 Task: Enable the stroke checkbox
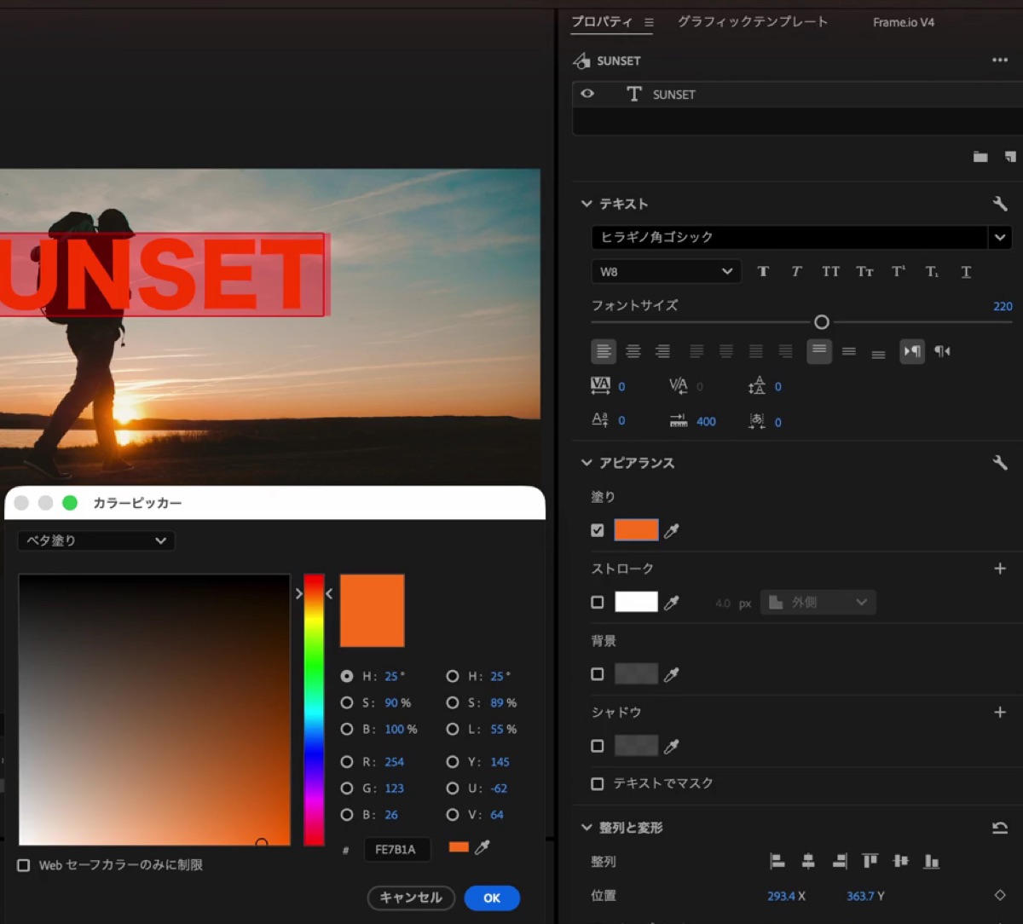[x=598, y=603]
